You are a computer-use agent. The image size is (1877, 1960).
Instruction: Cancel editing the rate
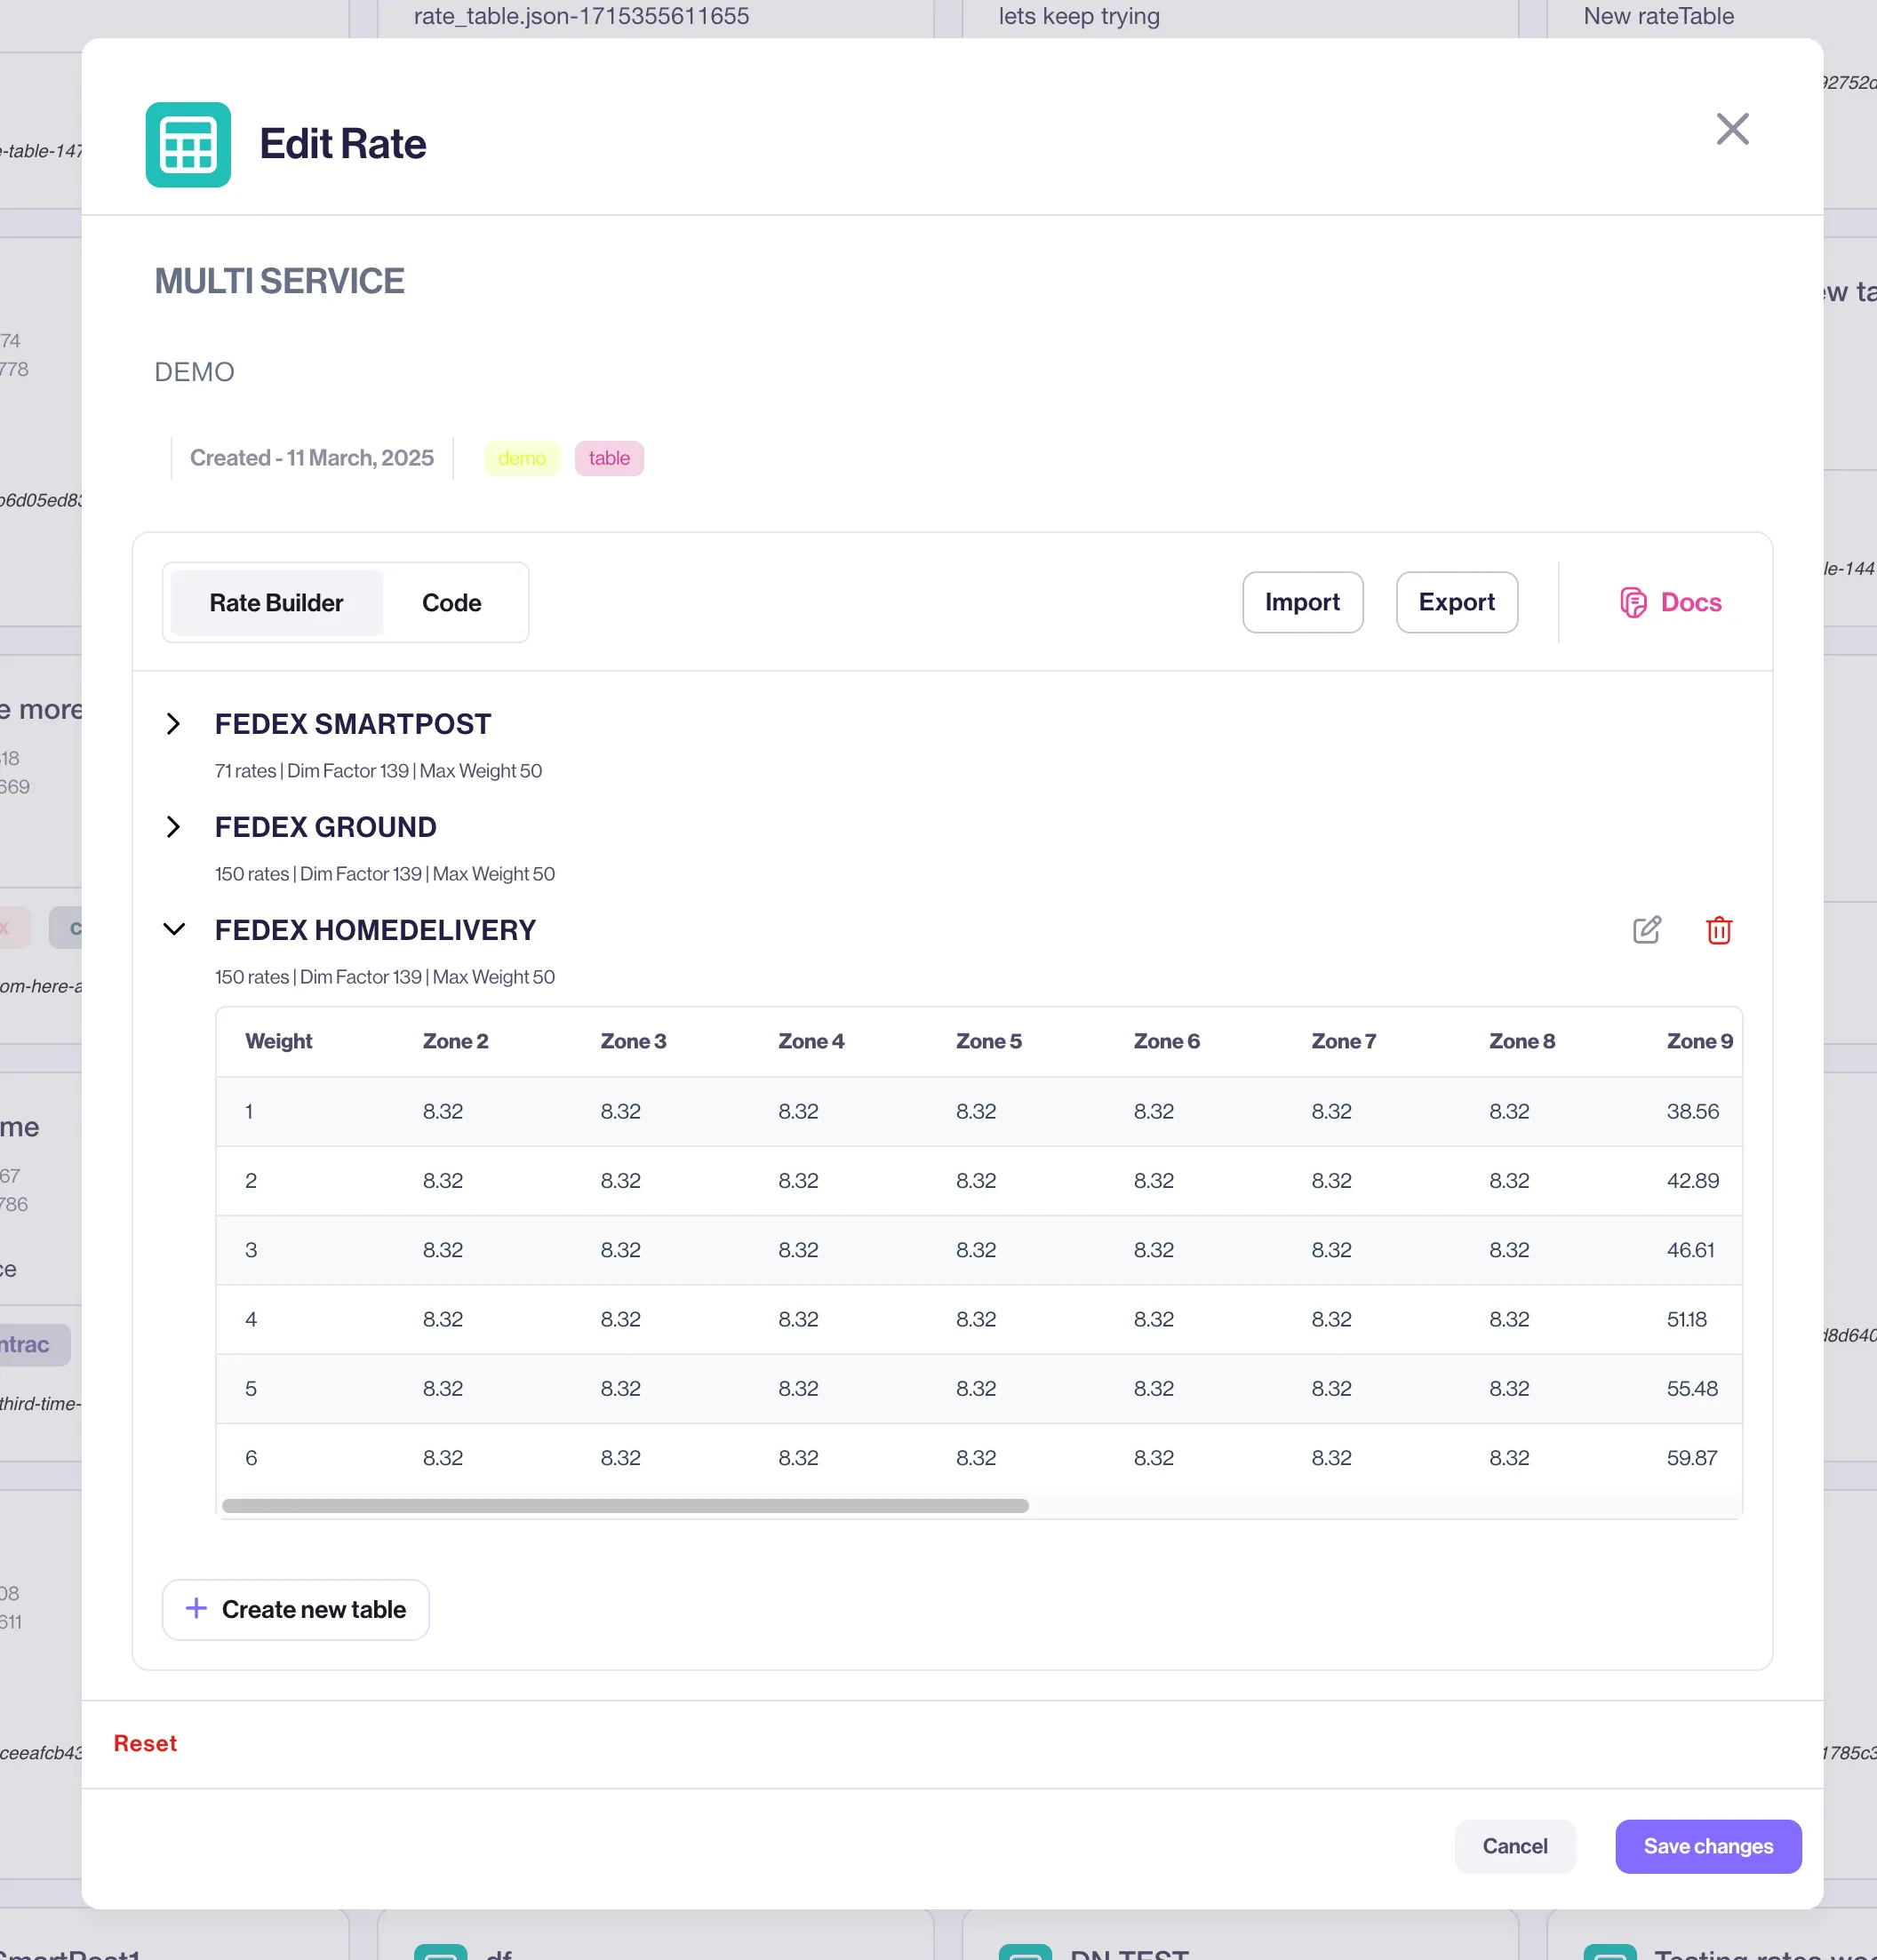pos(1514,1846)
